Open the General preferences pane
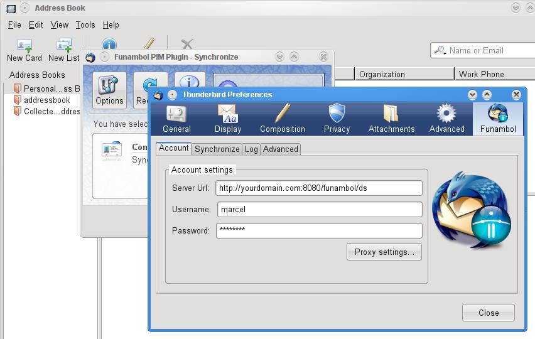The width and height of the screenshot is (535, 339). click(x=176, y=119)
